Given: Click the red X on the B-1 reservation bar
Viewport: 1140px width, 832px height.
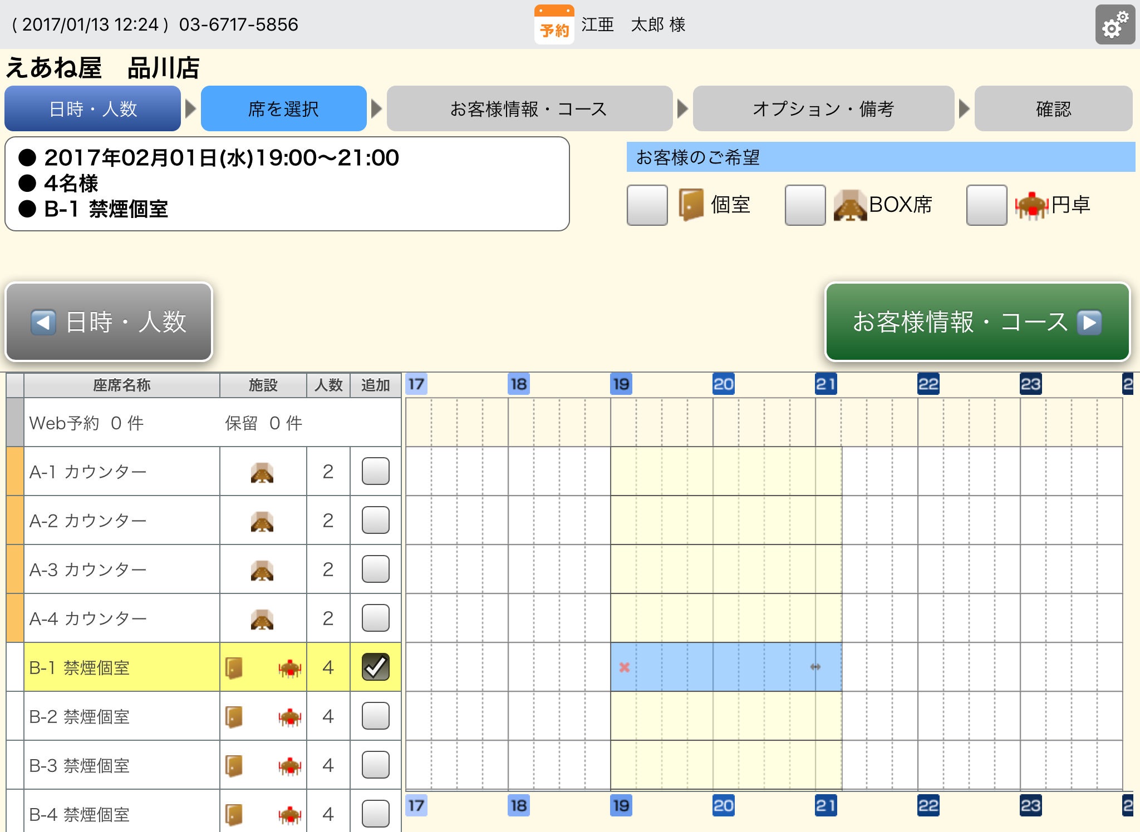Looking at the screenshot, I should tap(625, 667).
